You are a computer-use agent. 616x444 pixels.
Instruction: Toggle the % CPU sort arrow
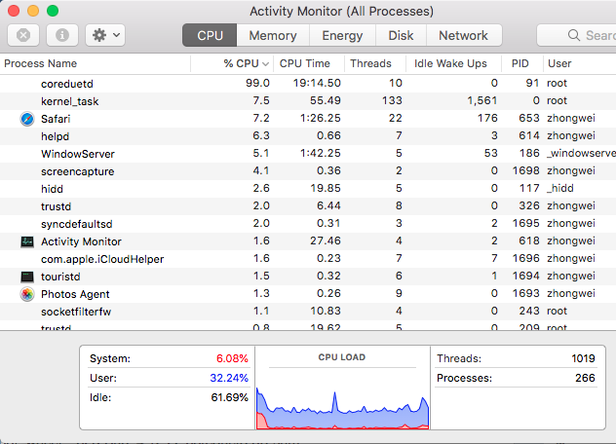265,64
